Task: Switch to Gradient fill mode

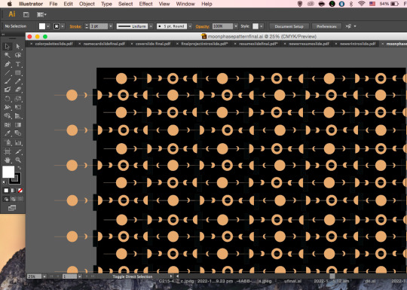Action: coord(13,191)
